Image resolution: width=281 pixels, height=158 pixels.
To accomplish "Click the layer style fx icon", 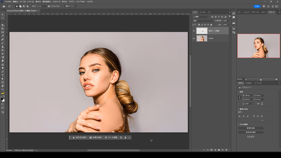I will click(208, 150).
